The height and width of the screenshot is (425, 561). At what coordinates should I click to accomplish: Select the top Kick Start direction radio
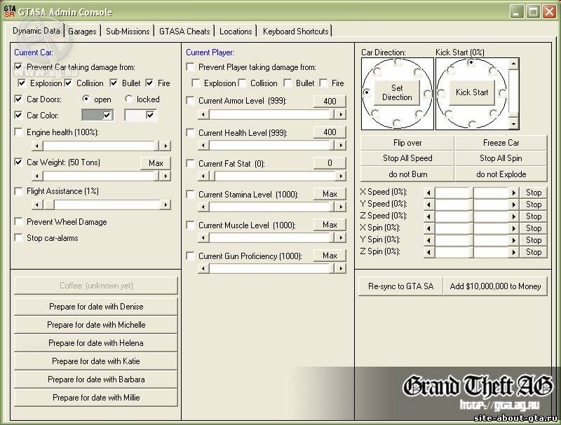point(471,62)
